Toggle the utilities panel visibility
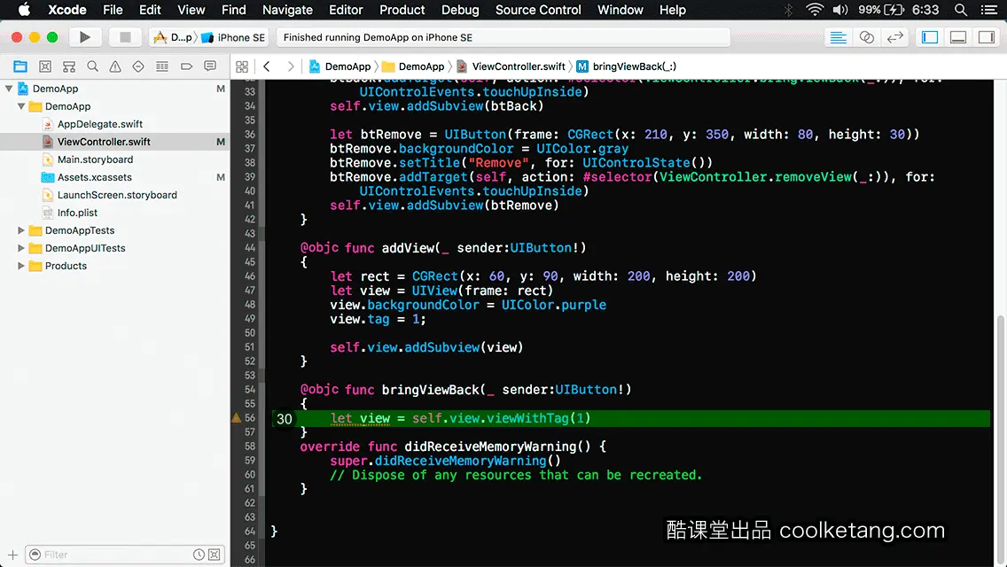The width and height of the screenshot is (1007, 567). click(987, 37)
